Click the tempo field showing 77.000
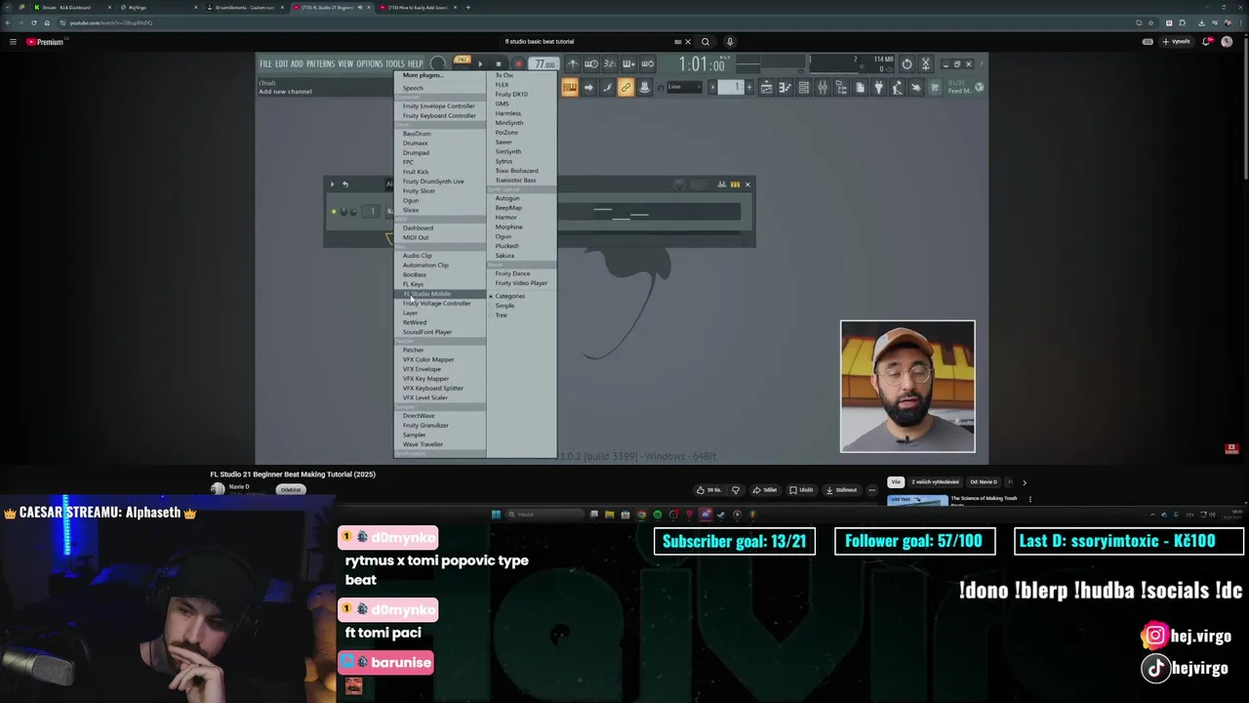The image size is (1249, 703). point(544,64)
